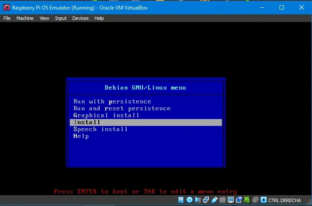Image resolution: width=312 pixels, height=206 pixels.
Task: Click the mouse integration status icon
Action: (x=256, y=200)
